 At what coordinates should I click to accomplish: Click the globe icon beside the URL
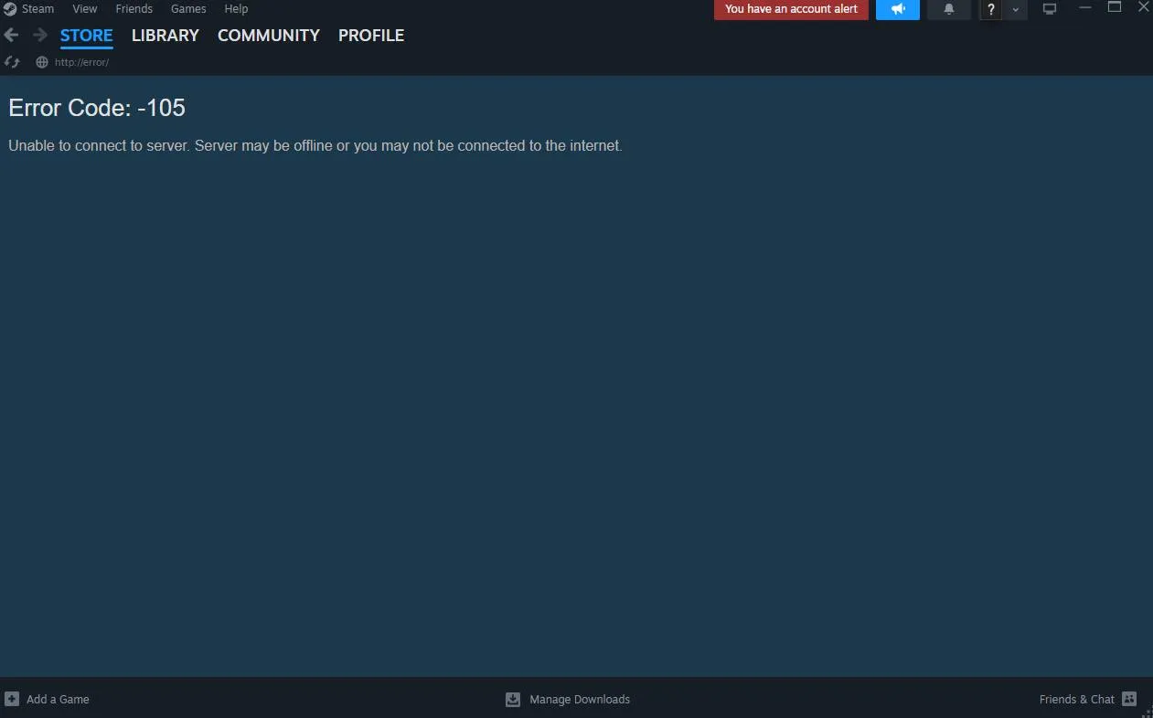tap(41, 62)
